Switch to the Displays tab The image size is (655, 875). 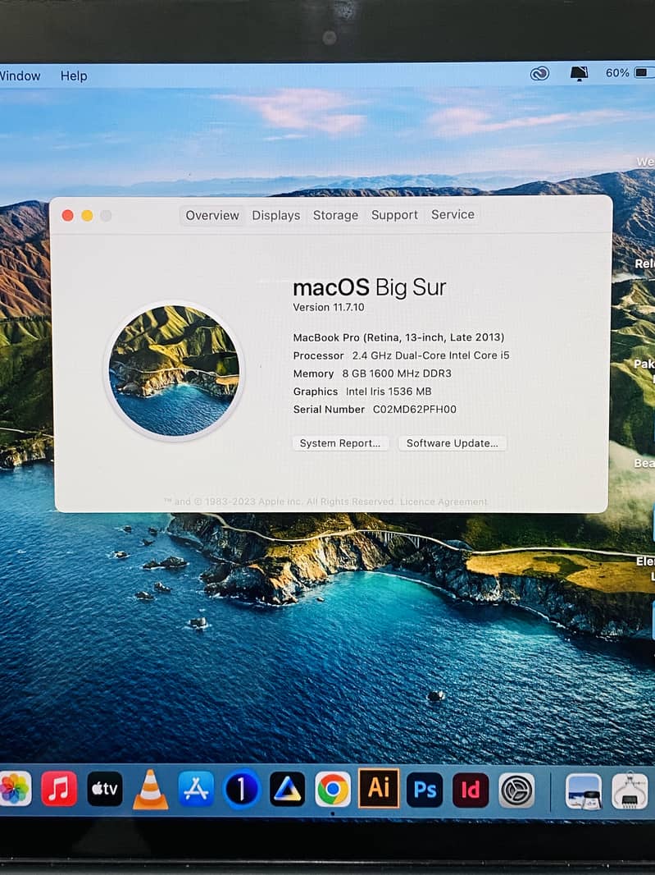[275, 215]
